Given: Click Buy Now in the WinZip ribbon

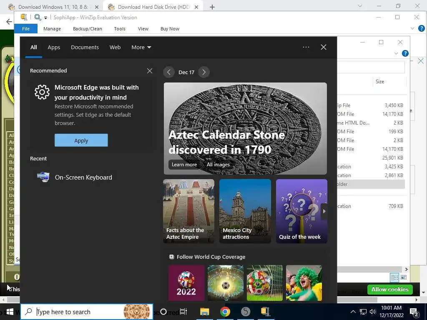Looking at the screenshot, I should coord(170,29).
